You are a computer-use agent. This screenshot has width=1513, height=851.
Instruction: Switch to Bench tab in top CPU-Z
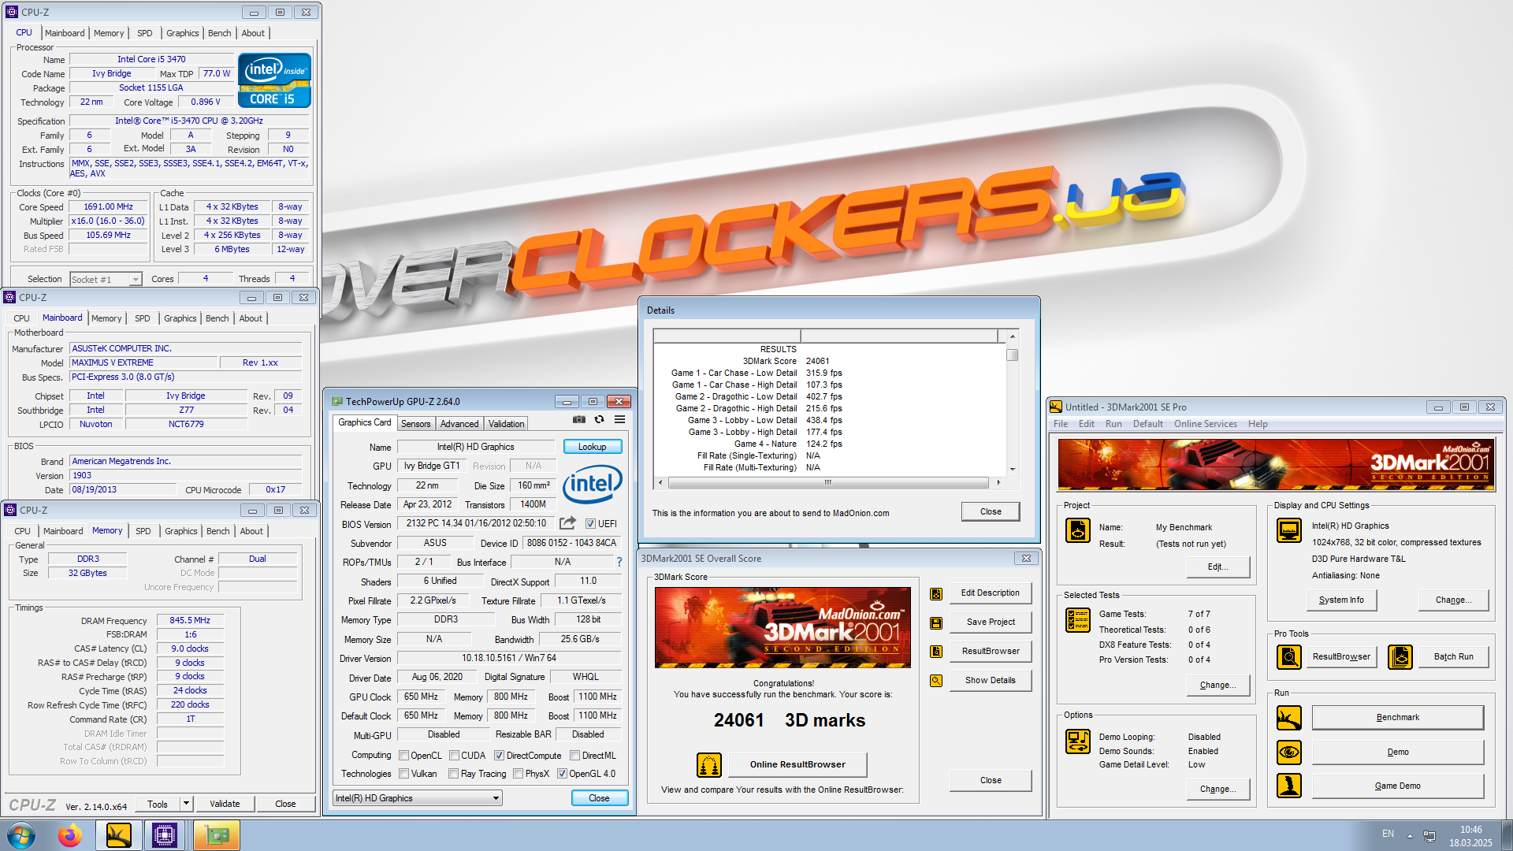tap(219, 33)
